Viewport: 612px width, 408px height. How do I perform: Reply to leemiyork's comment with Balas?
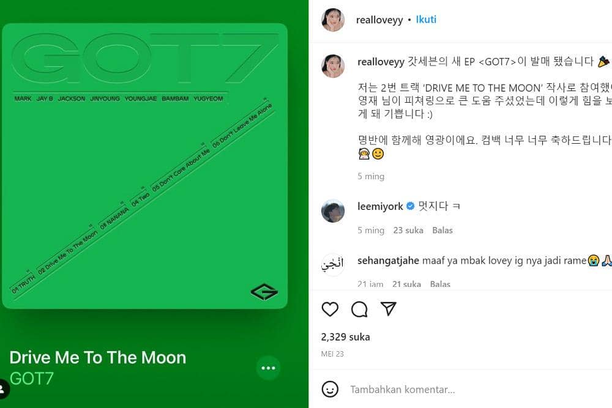click(442, 231)
